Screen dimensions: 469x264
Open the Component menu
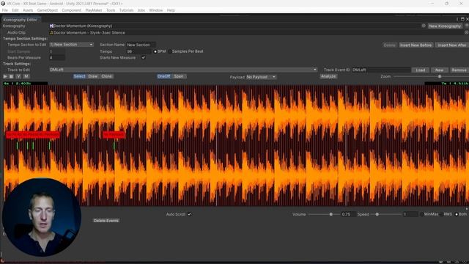(x=72, y=10)
